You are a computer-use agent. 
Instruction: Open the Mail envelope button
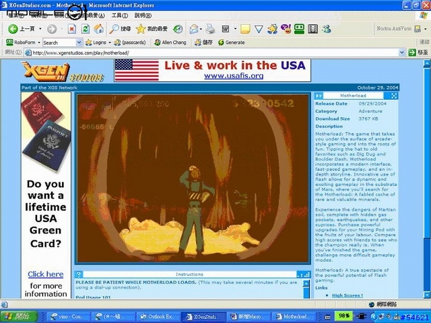click(194, 29)
